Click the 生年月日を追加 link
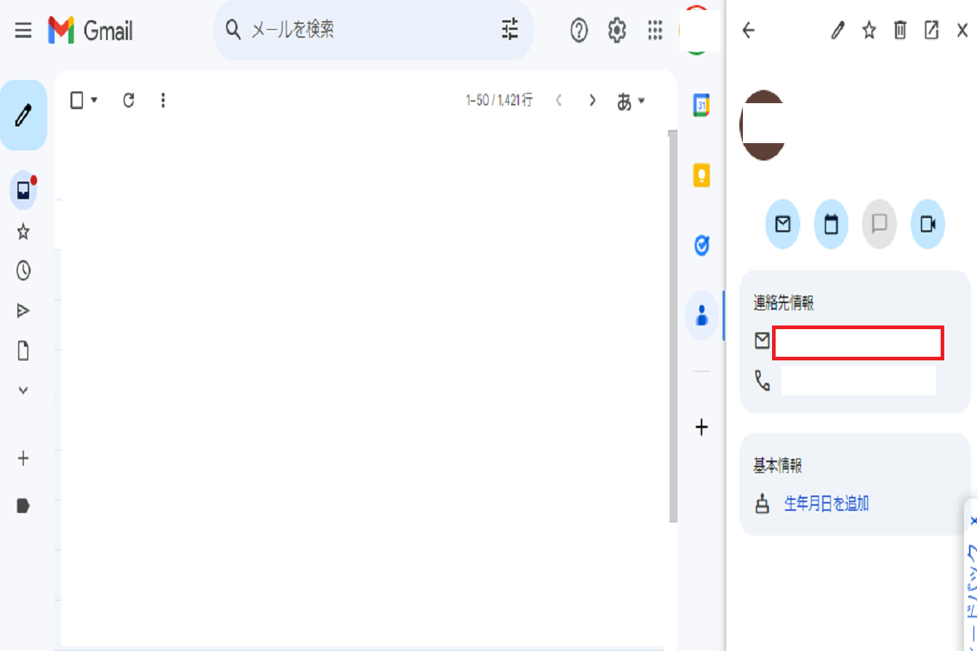Screen dimensions: 977x651 [826, 504]
